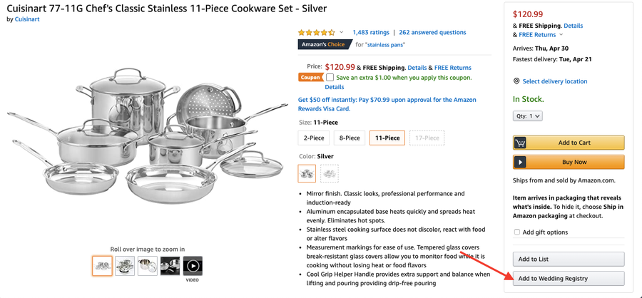Click the Amazon's Choice badge
The image size is (642, 298).
pyautogui.click(x=325, y=45)
